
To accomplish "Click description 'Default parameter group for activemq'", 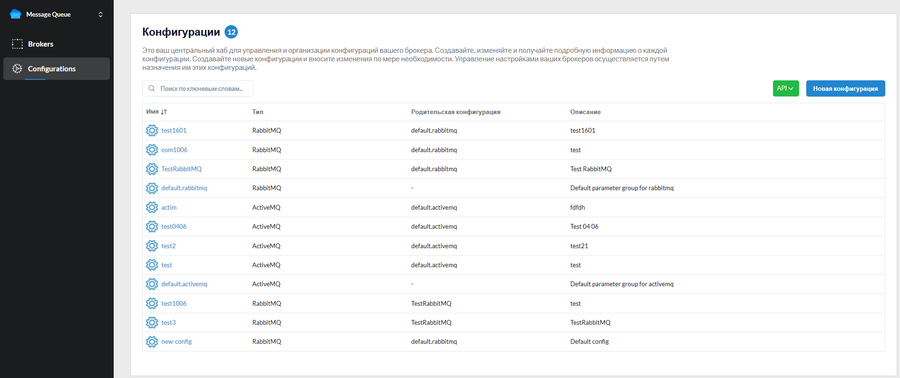I will (622, 284).
